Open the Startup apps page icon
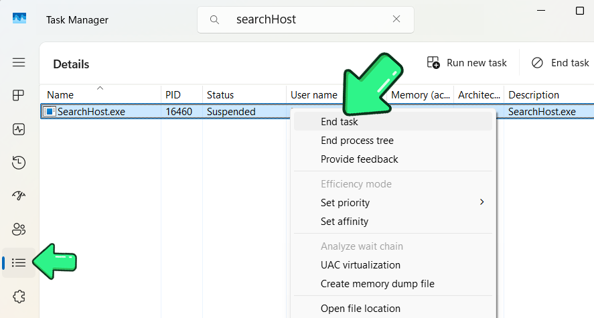The height and width of the screenshot is (318, 594). click(x=19, y=195)
